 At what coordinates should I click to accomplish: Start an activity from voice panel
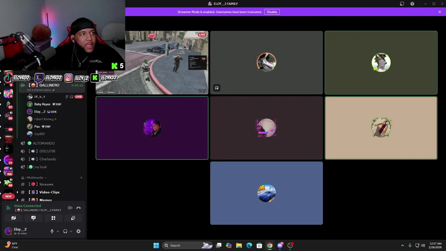coord(53,218)
